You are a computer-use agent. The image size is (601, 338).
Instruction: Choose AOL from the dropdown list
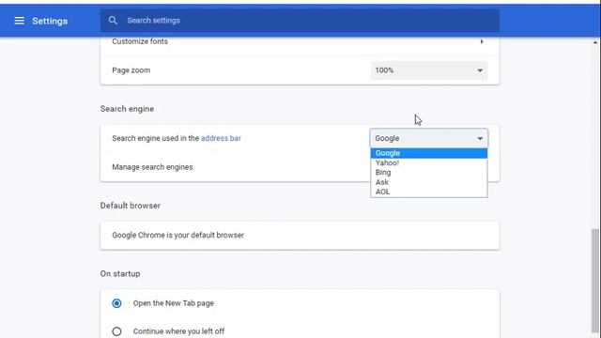coord(429,192)
